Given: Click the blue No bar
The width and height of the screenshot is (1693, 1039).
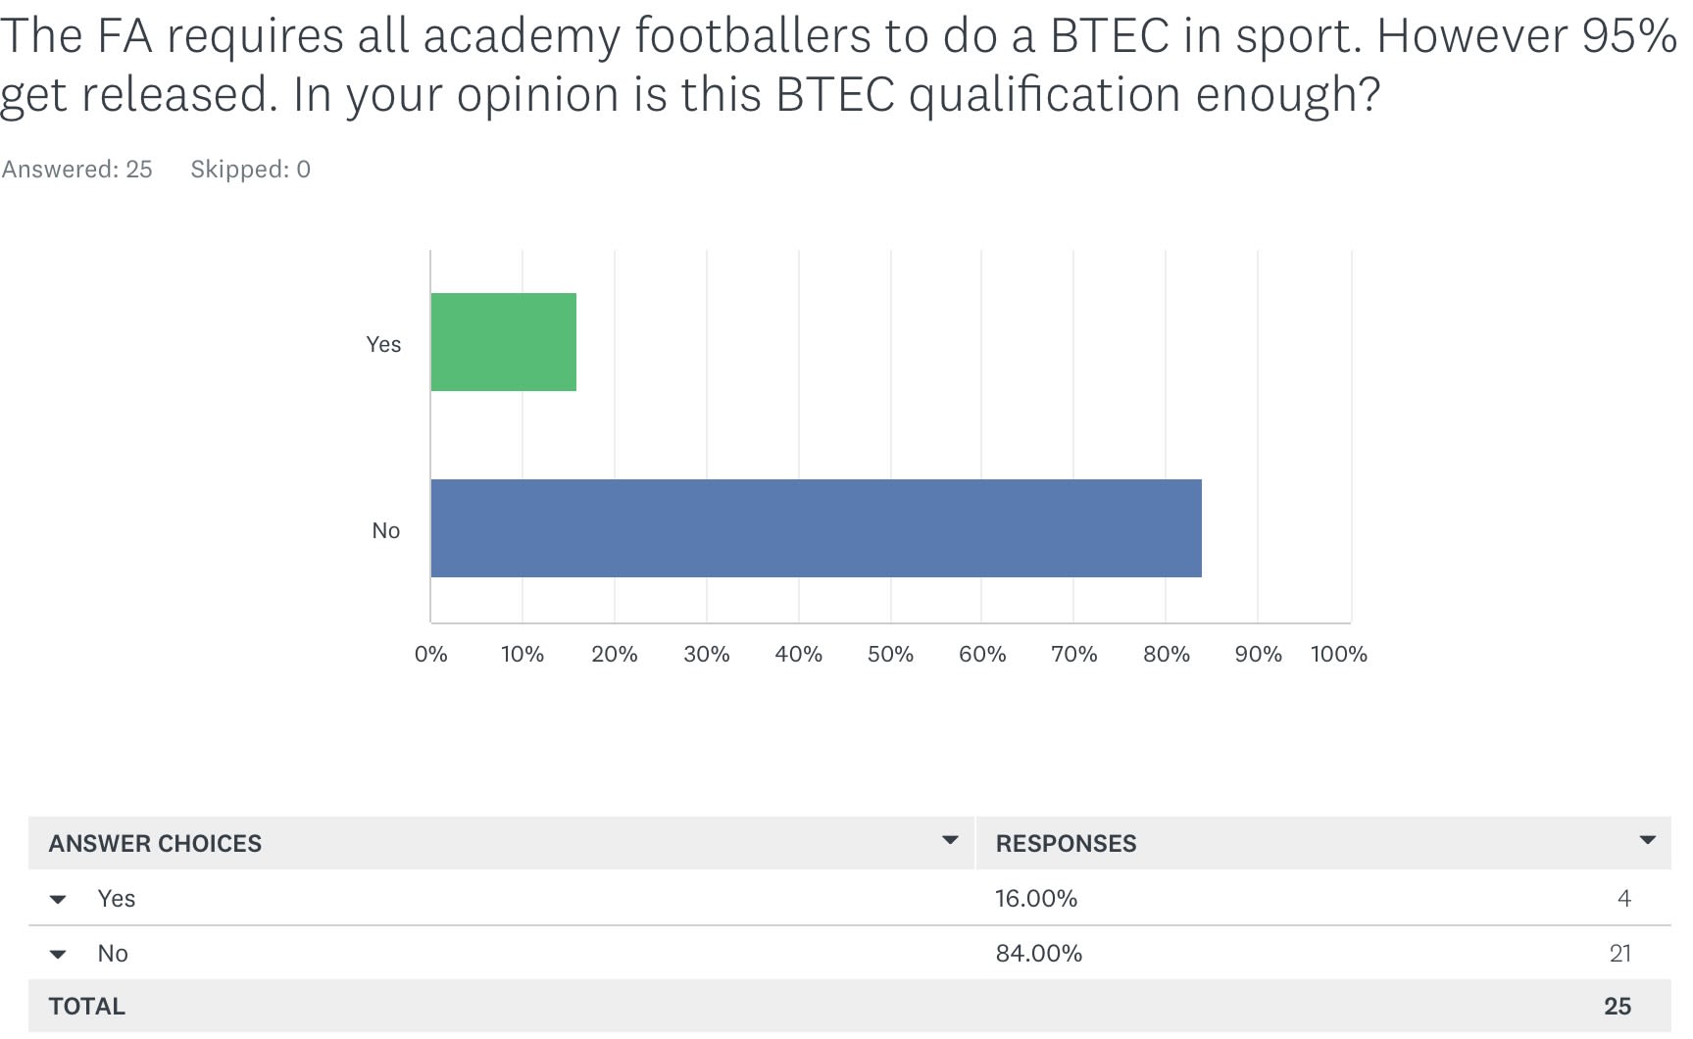Looking at the screenshot, I should tap(816, 528).
